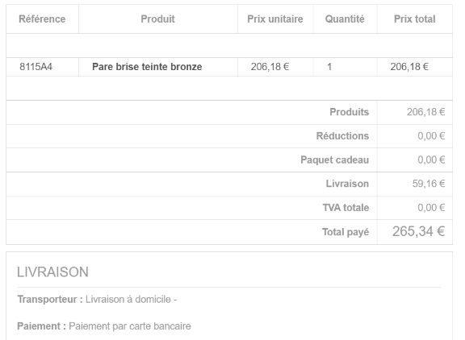The height and width of the screenshot is (340, 465).
Task: Click the row total price 206,18 €
Action: pyautogui.click(x=409, y=67)
